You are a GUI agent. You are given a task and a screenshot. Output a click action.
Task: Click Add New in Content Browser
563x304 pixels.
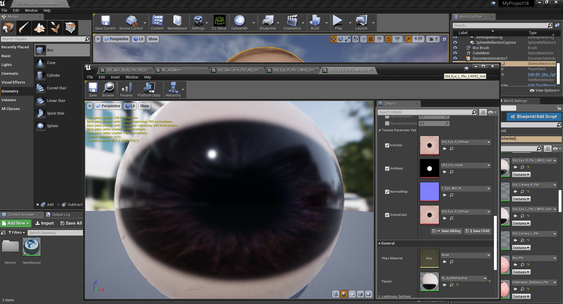(x=16, y=223)
